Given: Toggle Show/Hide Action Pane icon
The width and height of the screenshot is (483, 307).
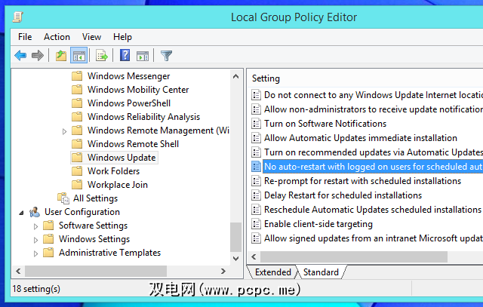Looking at the screenshot, I should 143,56.
